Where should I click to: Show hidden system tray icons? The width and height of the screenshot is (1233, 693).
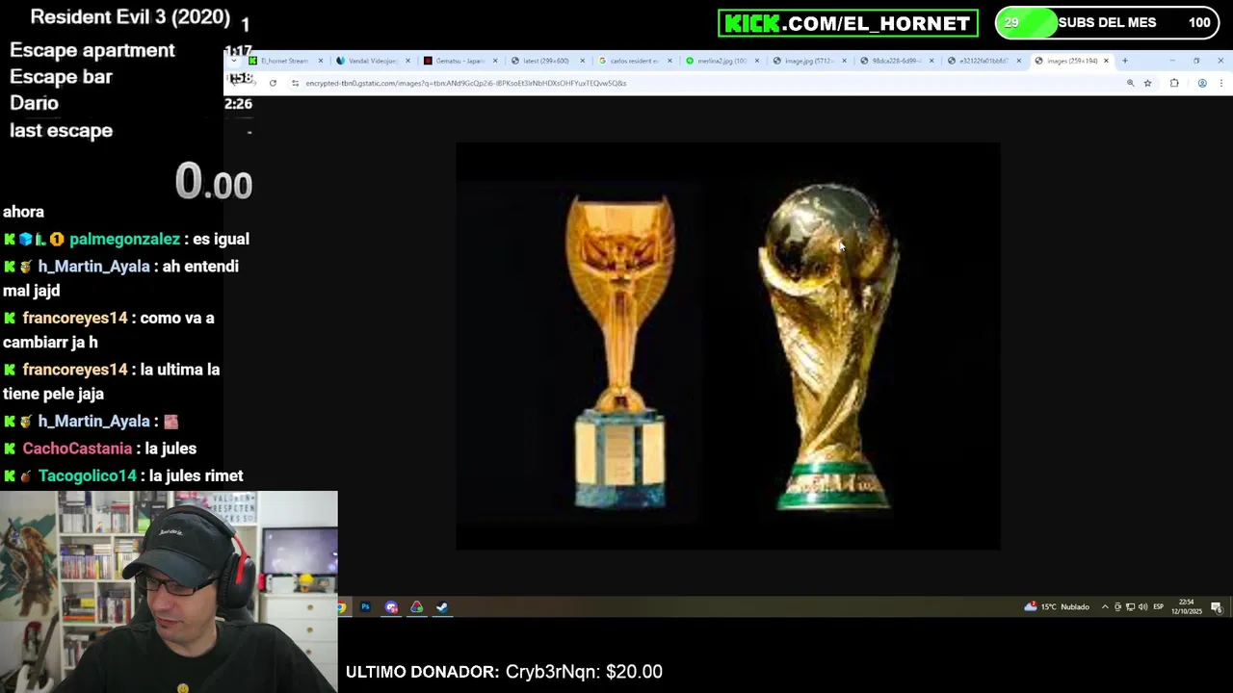click(x=1105, y=607)
